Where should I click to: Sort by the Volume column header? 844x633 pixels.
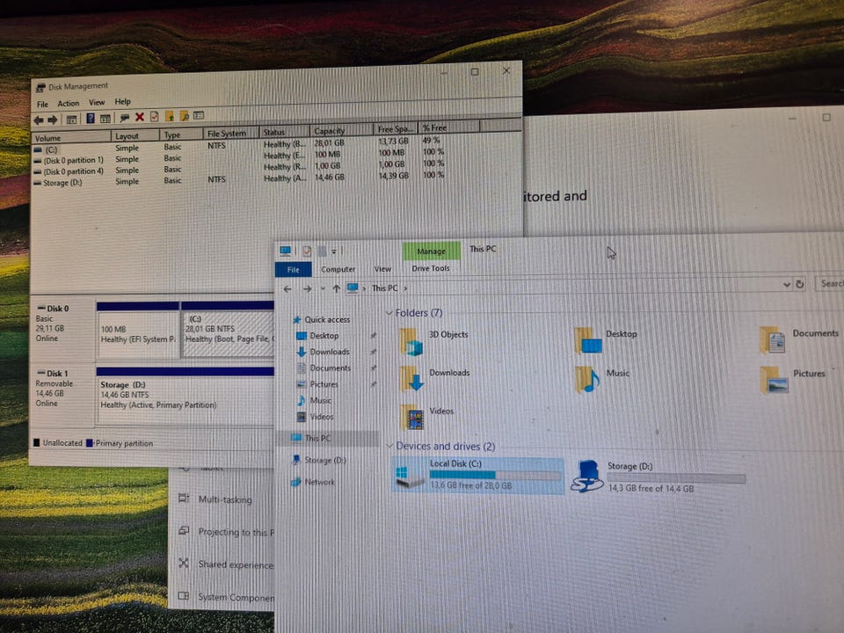(71, 137)
